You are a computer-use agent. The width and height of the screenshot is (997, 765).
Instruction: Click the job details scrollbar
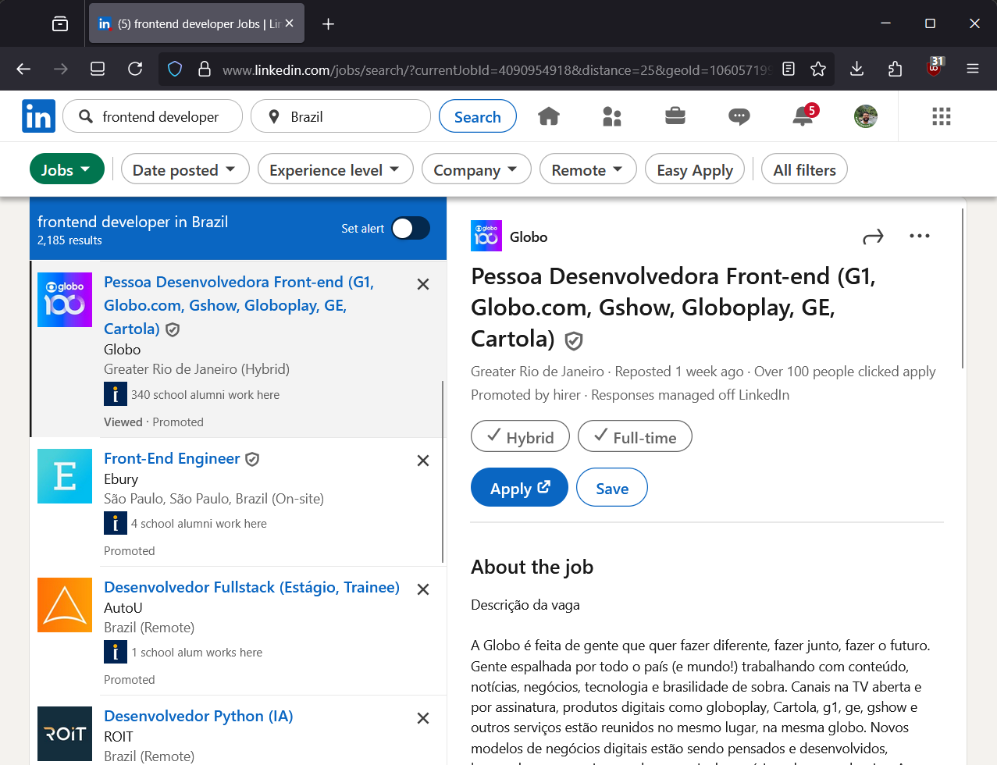(x=963, y=289)
